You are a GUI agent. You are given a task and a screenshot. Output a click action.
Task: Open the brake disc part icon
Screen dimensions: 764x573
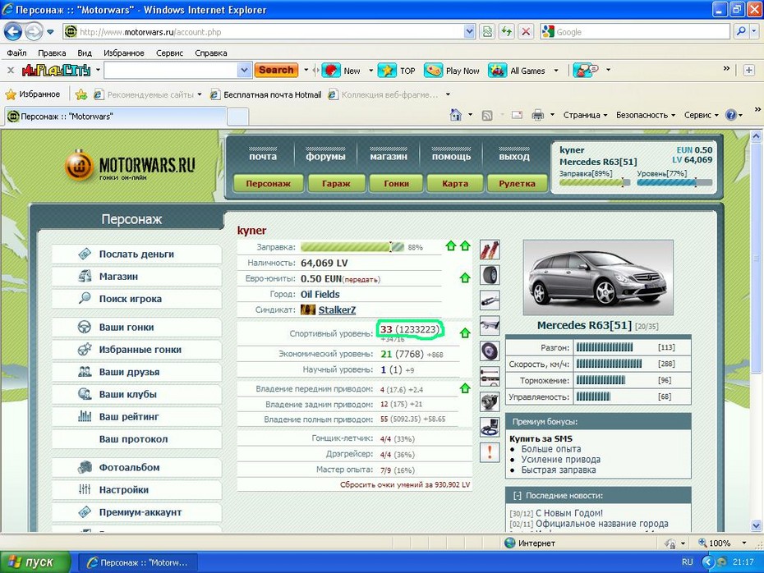[490, 351]
